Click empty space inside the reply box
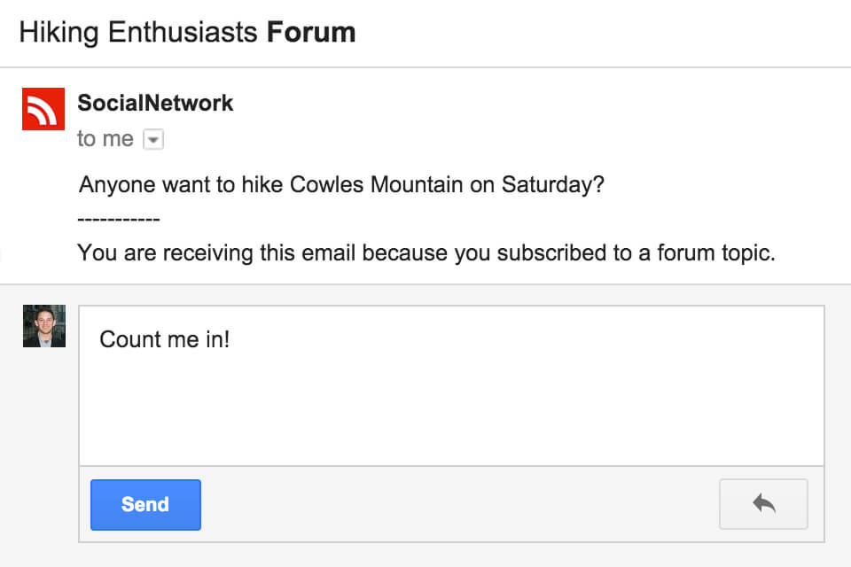The width and height of the screenshot is (851, 567). 452,408
